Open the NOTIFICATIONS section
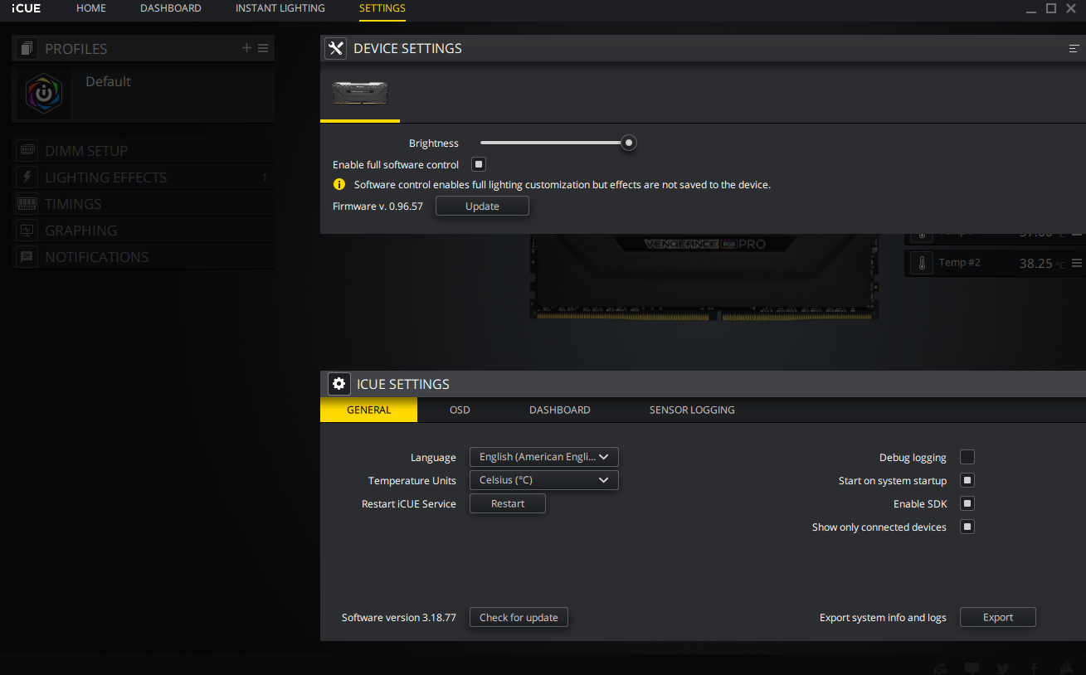The image size is (1086, 675). coord(143,257)
